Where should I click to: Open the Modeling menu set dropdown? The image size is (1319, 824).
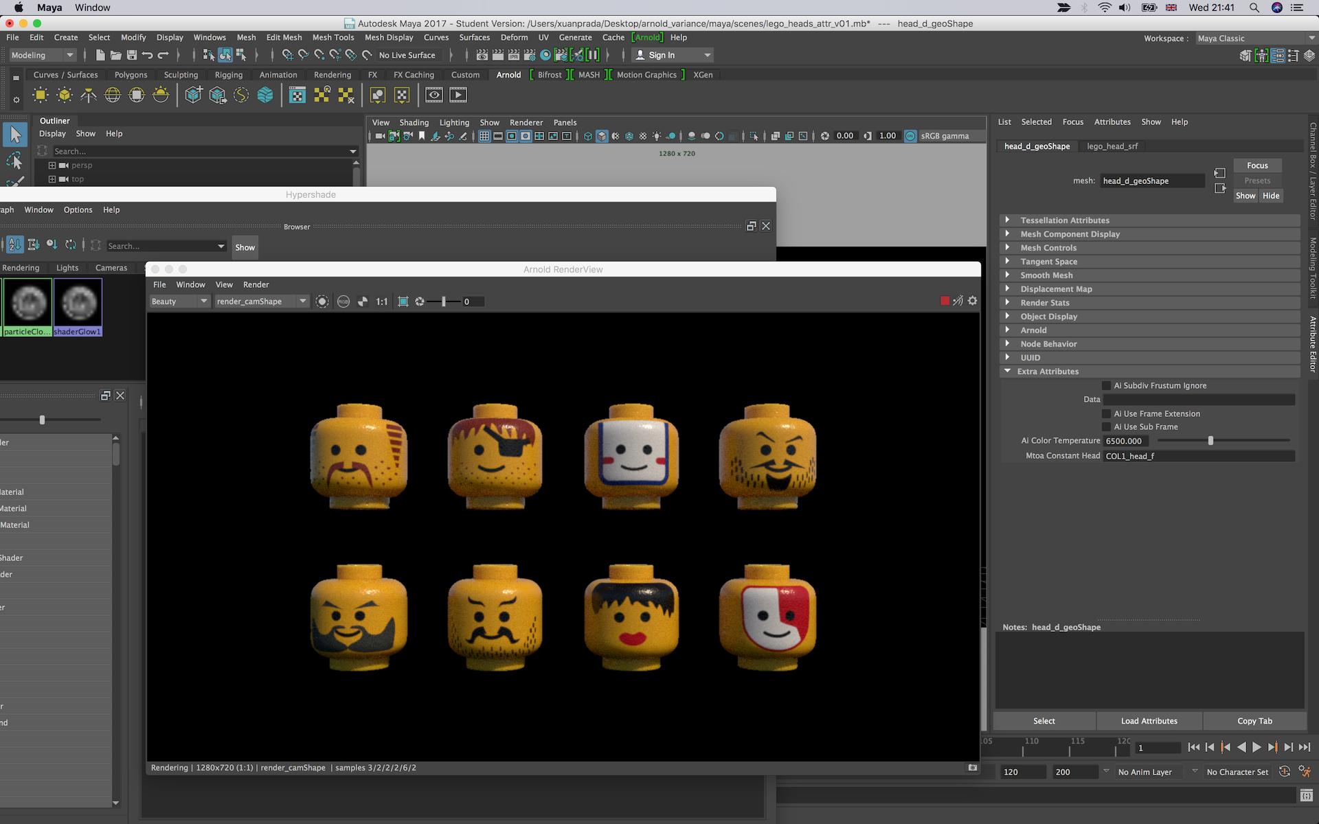point(42,55)
